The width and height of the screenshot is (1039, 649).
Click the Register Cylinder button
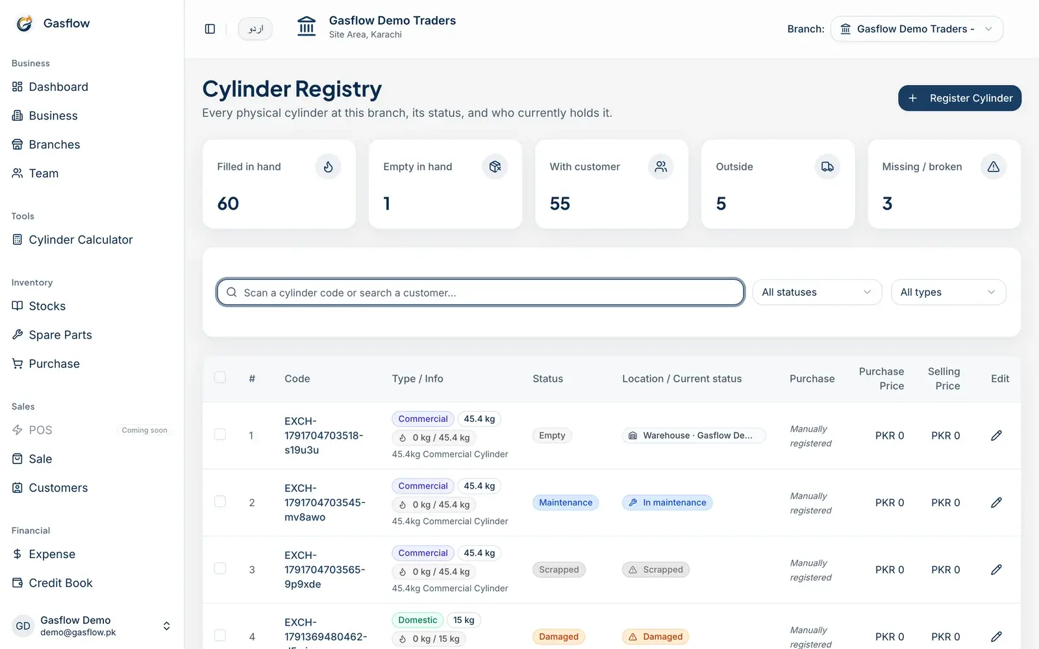point(960,98)
